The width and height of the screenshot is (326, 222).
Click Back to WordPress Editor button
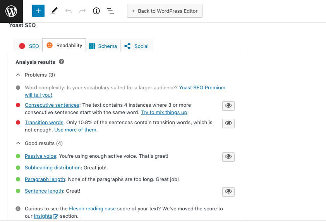pyautogui.click(x=165, y=11)
